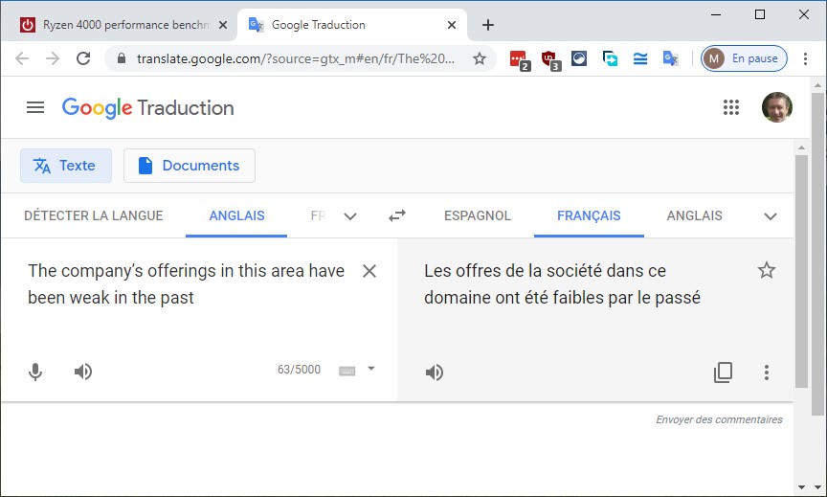Swap source and target languages

click(x=396, y=215)
